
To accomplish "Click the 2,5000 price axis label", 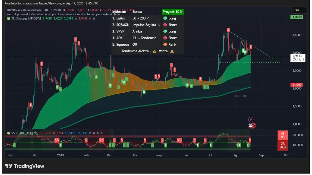I will click(x=297, y=70).
